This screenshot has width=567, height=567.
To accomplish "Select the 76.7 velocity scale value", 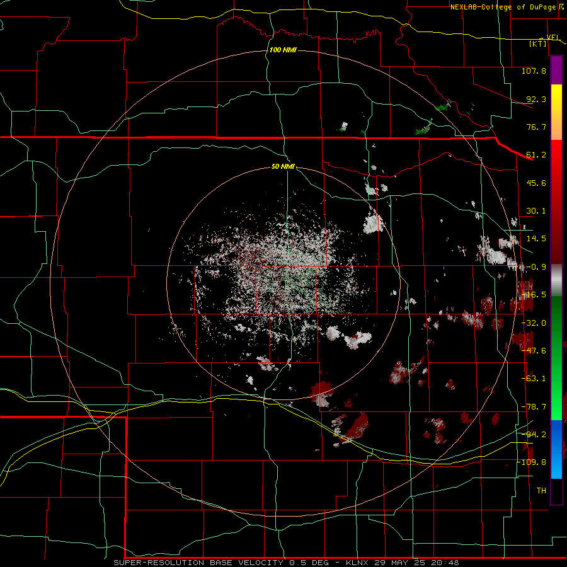I will (x=536, y=127).
